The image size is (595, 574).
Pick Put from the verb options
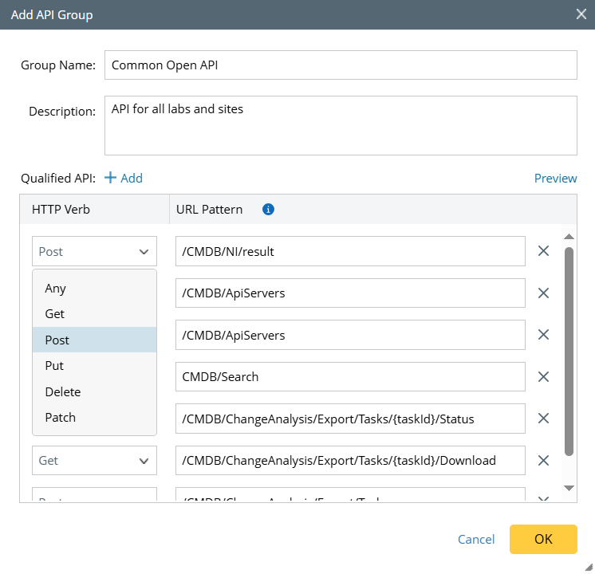[x=54, y=366]
